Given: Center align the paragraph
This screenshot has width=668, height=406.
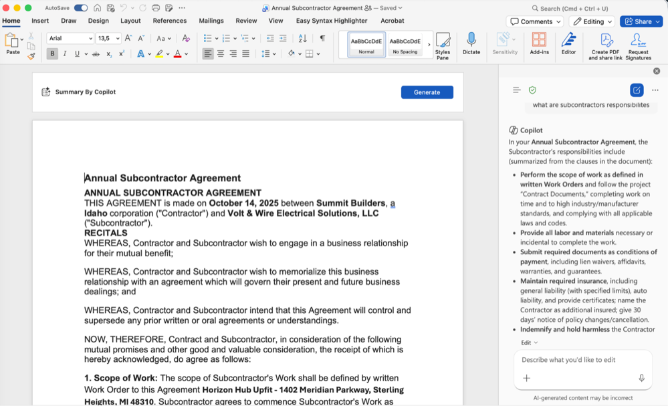Looking at the screenshot, I should tap(221, 54).
